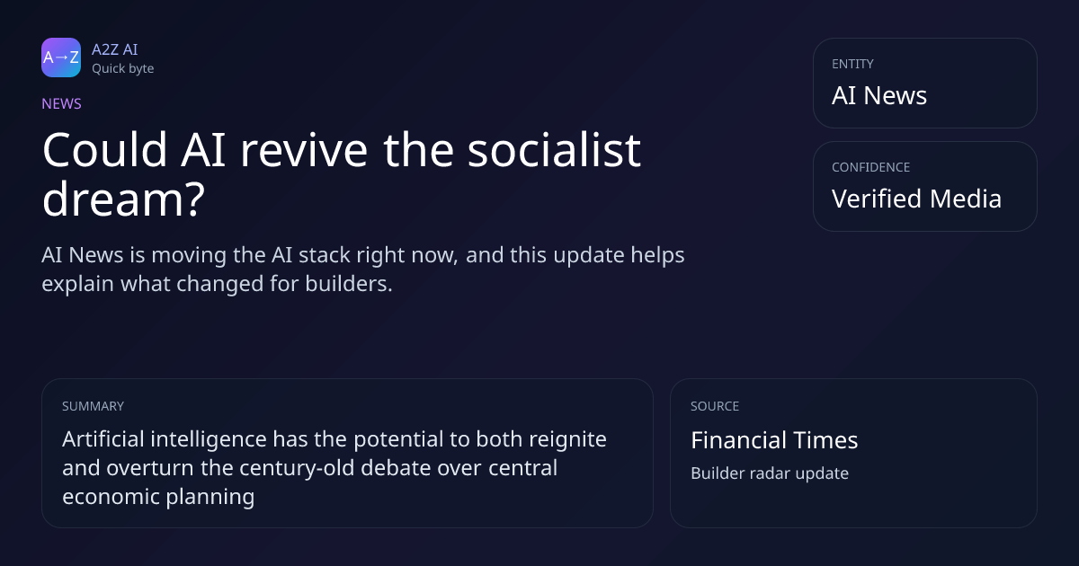The image size is (1079, 566).
Task: Click the CONFIDENCE label text
Action: point(870,167)
